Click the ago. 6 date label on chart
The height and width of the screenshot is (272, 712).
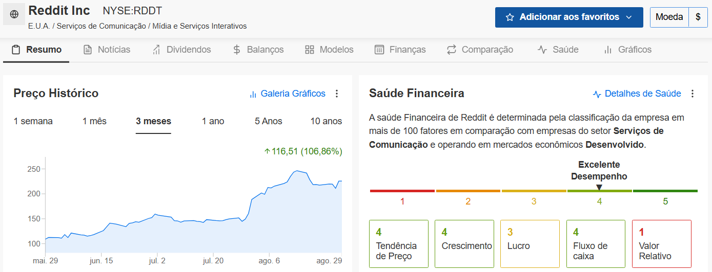(270, 261)
